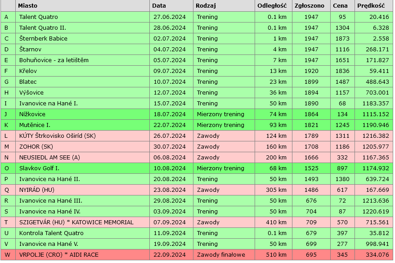Open Kontrola Talent Quatro entry
The image size is (395, 263).
tap(51, 233)
